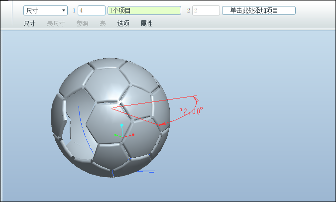Click the second direction count field showing 2
The width and height of the screenshot is (336, 202).
(206, 10)
